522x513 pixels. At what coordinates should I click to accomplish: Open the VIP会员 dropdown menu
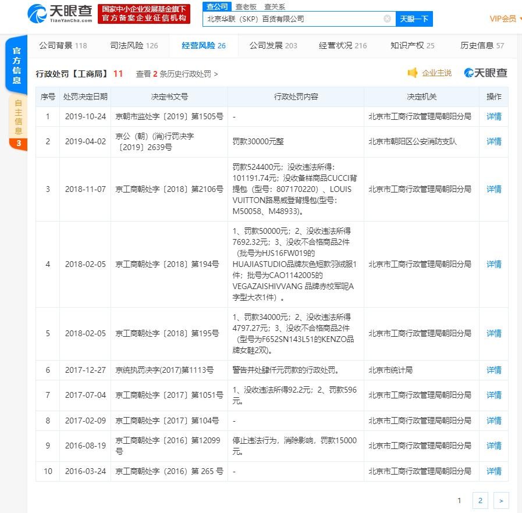pos(505,19)
